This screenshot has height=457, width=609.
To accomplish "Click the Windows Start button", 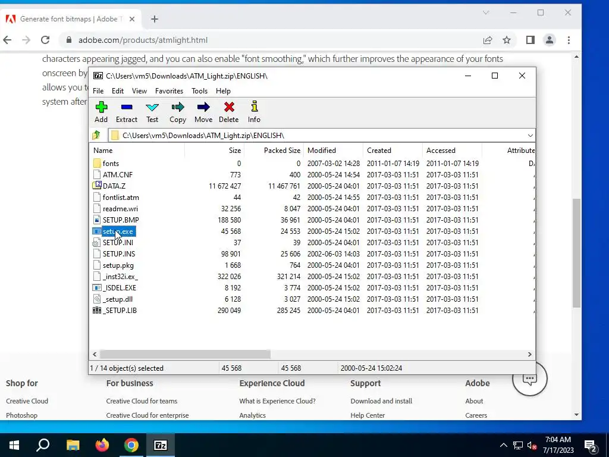I will 14,445.
